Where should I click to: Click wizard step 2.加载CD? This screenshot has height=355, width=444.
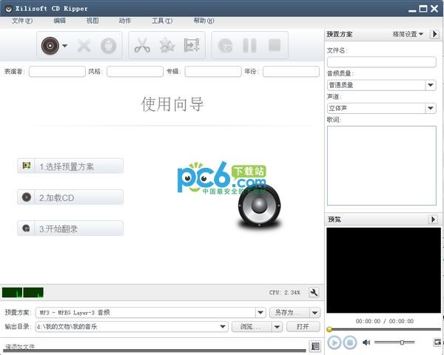70,197
